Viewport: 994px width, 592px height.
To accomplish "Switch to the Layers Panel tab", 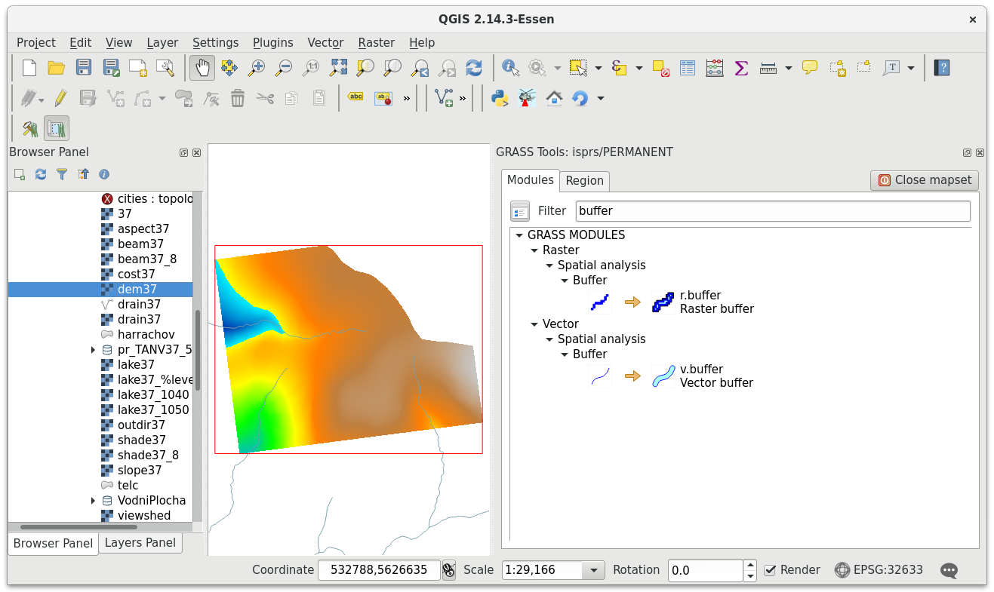I will pos(140,543).
